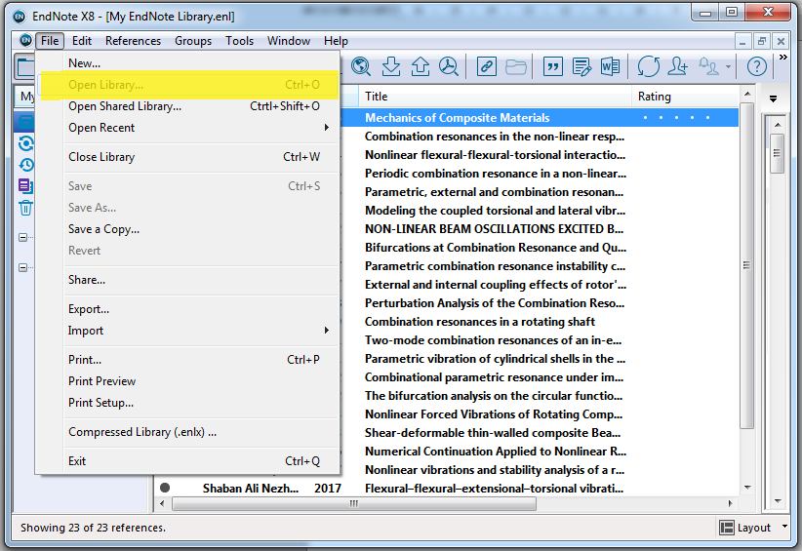Click the Insert Citation quote icon
802x551 pixels.
(553, 66)
